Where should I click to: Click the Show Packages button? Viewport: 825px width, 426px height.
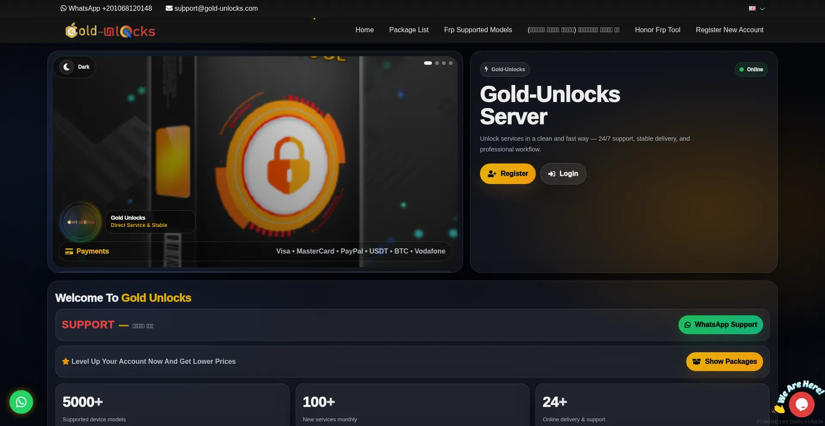724,362
